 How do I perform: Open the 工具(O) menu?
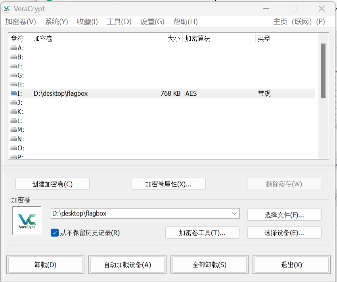pyautogui.click(x=119, y=21)
